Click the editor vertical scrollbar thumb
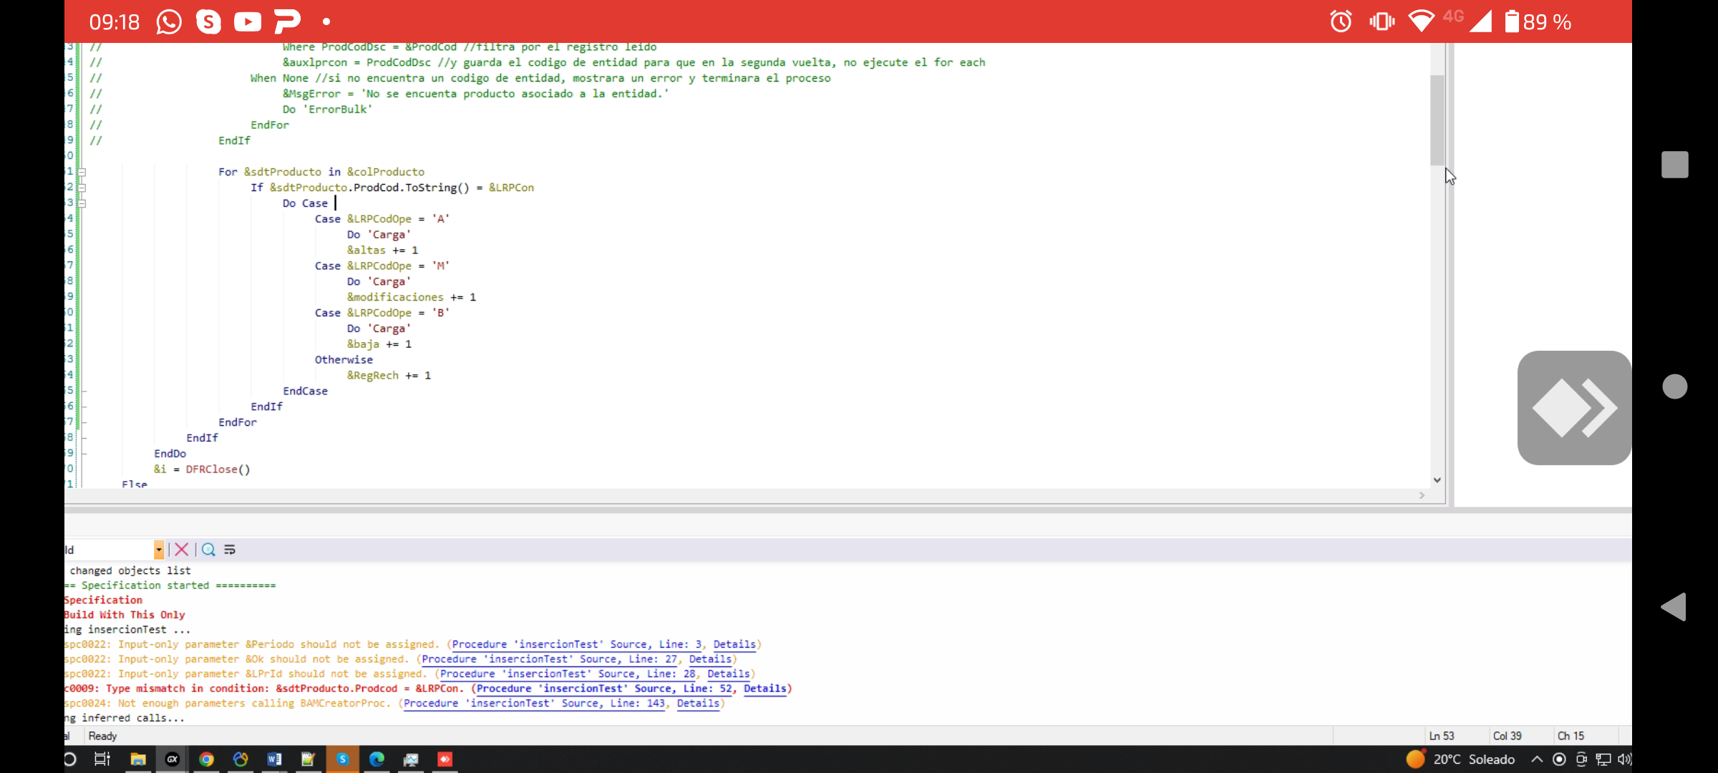This screenshot has width=1718, height=773. coord(1437,120)
